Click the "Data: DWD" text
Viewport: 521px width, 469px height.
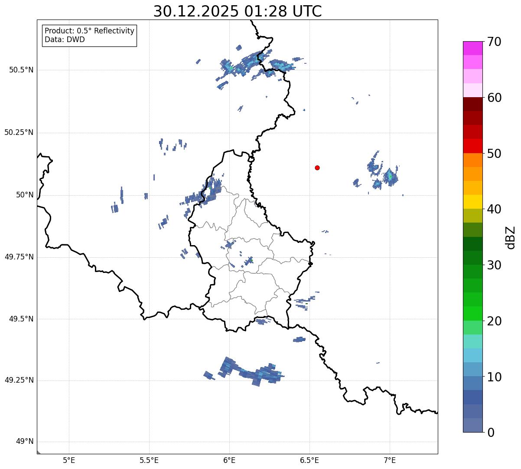click(65, 39)
